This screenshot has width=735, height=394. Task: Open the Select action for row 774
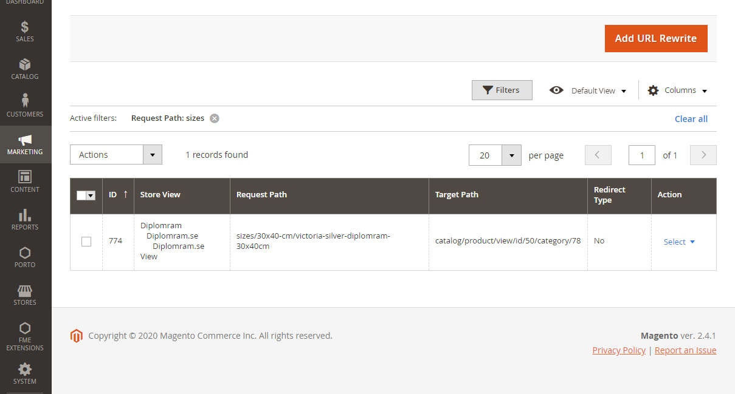pos(679,242)
